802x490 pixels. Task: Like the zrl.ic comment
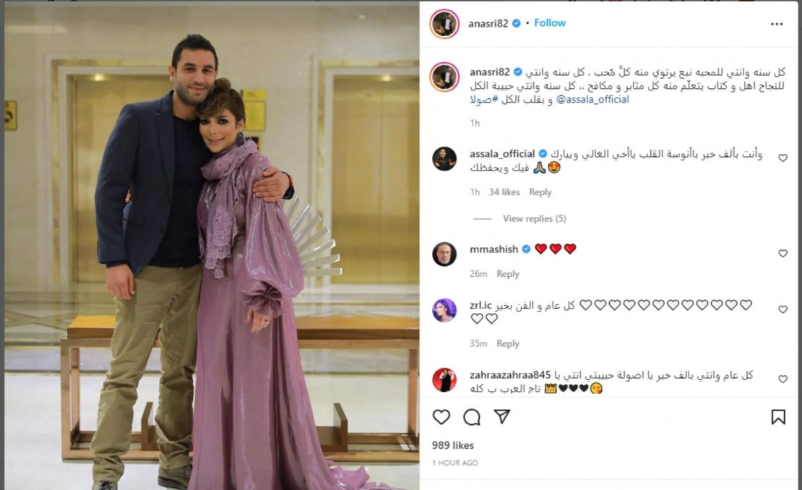point(782,309)
